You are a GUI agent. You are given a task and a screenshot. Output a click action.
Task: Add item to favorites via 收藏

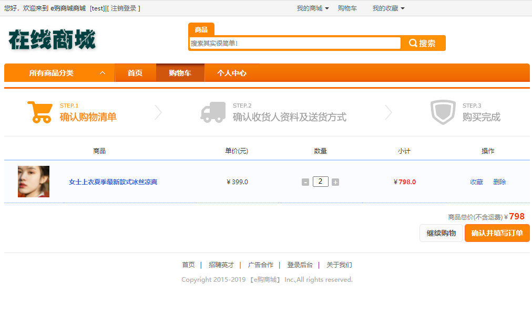point(476,182)
